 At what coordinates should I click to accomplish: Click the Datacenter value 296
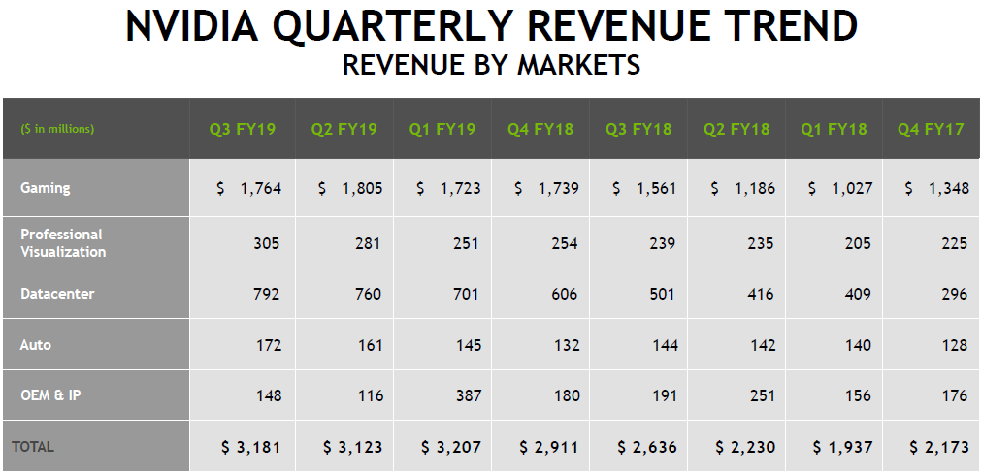[955, 294]
